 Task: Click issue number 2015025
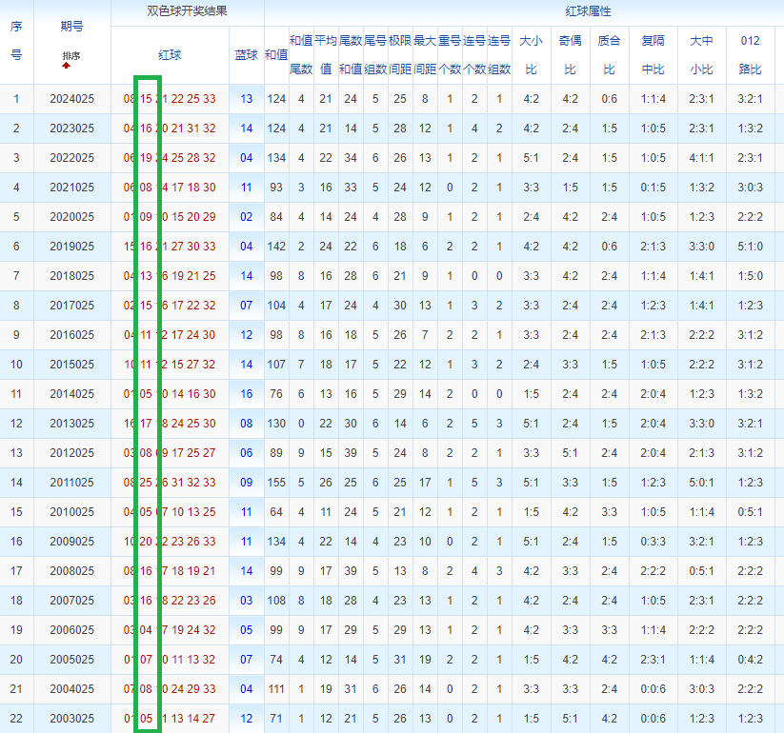pos(71,365)
